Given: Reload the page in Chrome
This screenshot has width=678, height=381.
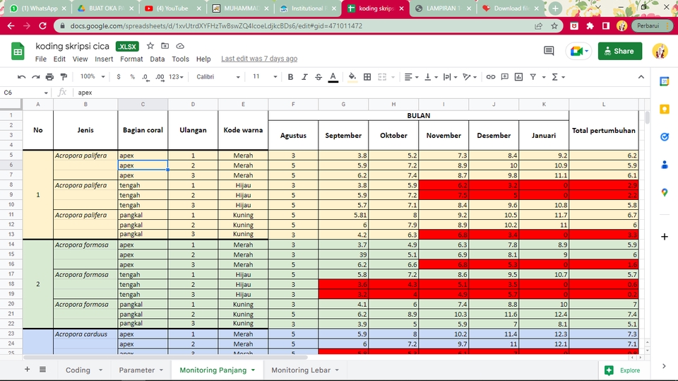Looking at the screenshot, I should click(x=42, y=26).
